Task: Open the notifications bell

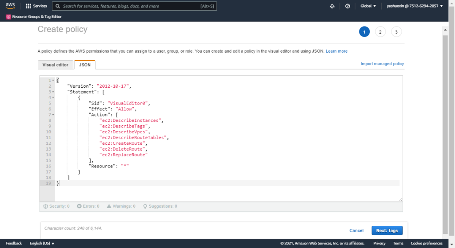Action: (x=332, y=6)
